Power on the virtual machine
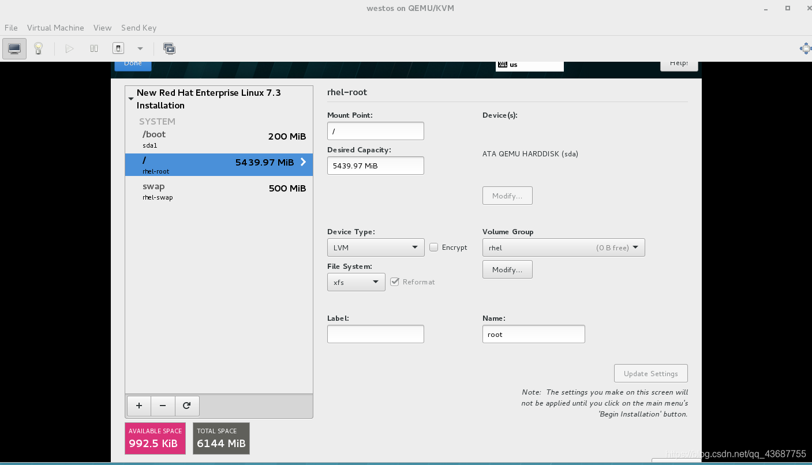Viewport: 812px width, 465px height. [69, 48]
